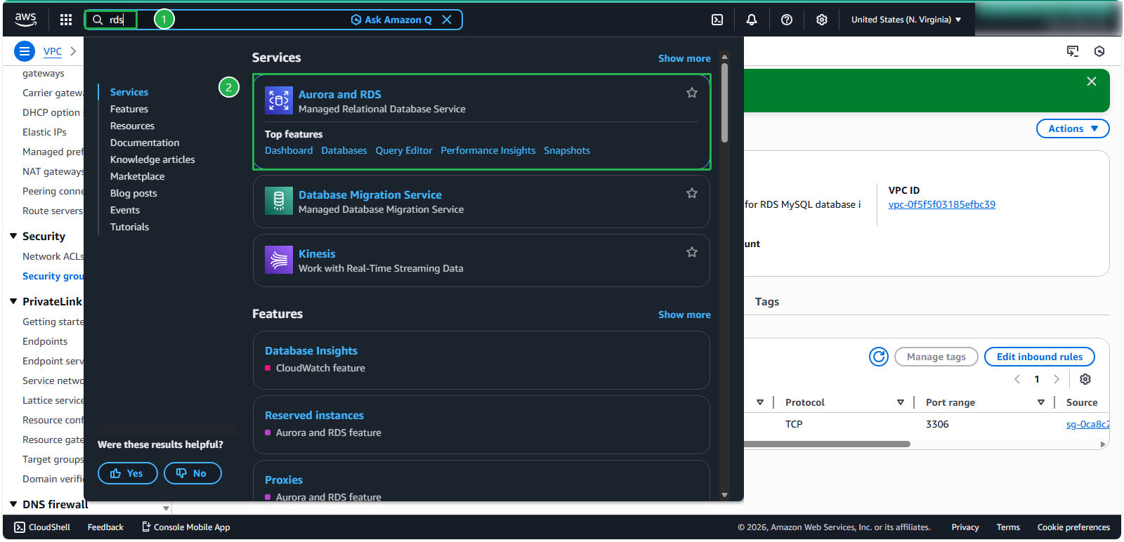Go to previous page of rules
The height and width of the screenshot is (542, 1124).
(1017, 379)
